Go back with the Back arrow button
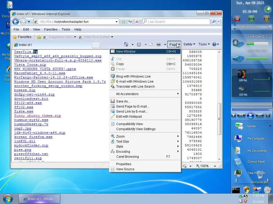Screen dimensions: 273x204 pyautogui.click(x=15, y=22)
